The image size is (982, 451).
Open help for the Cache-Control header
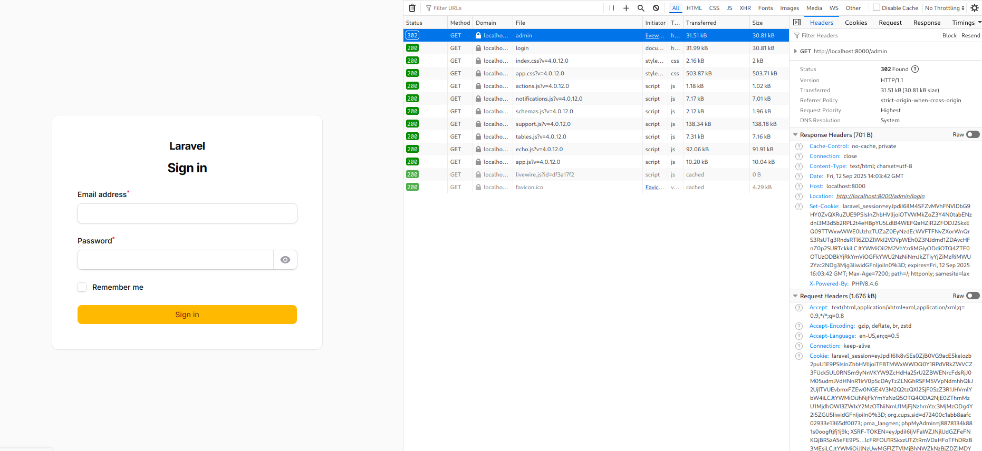(799, 146)
